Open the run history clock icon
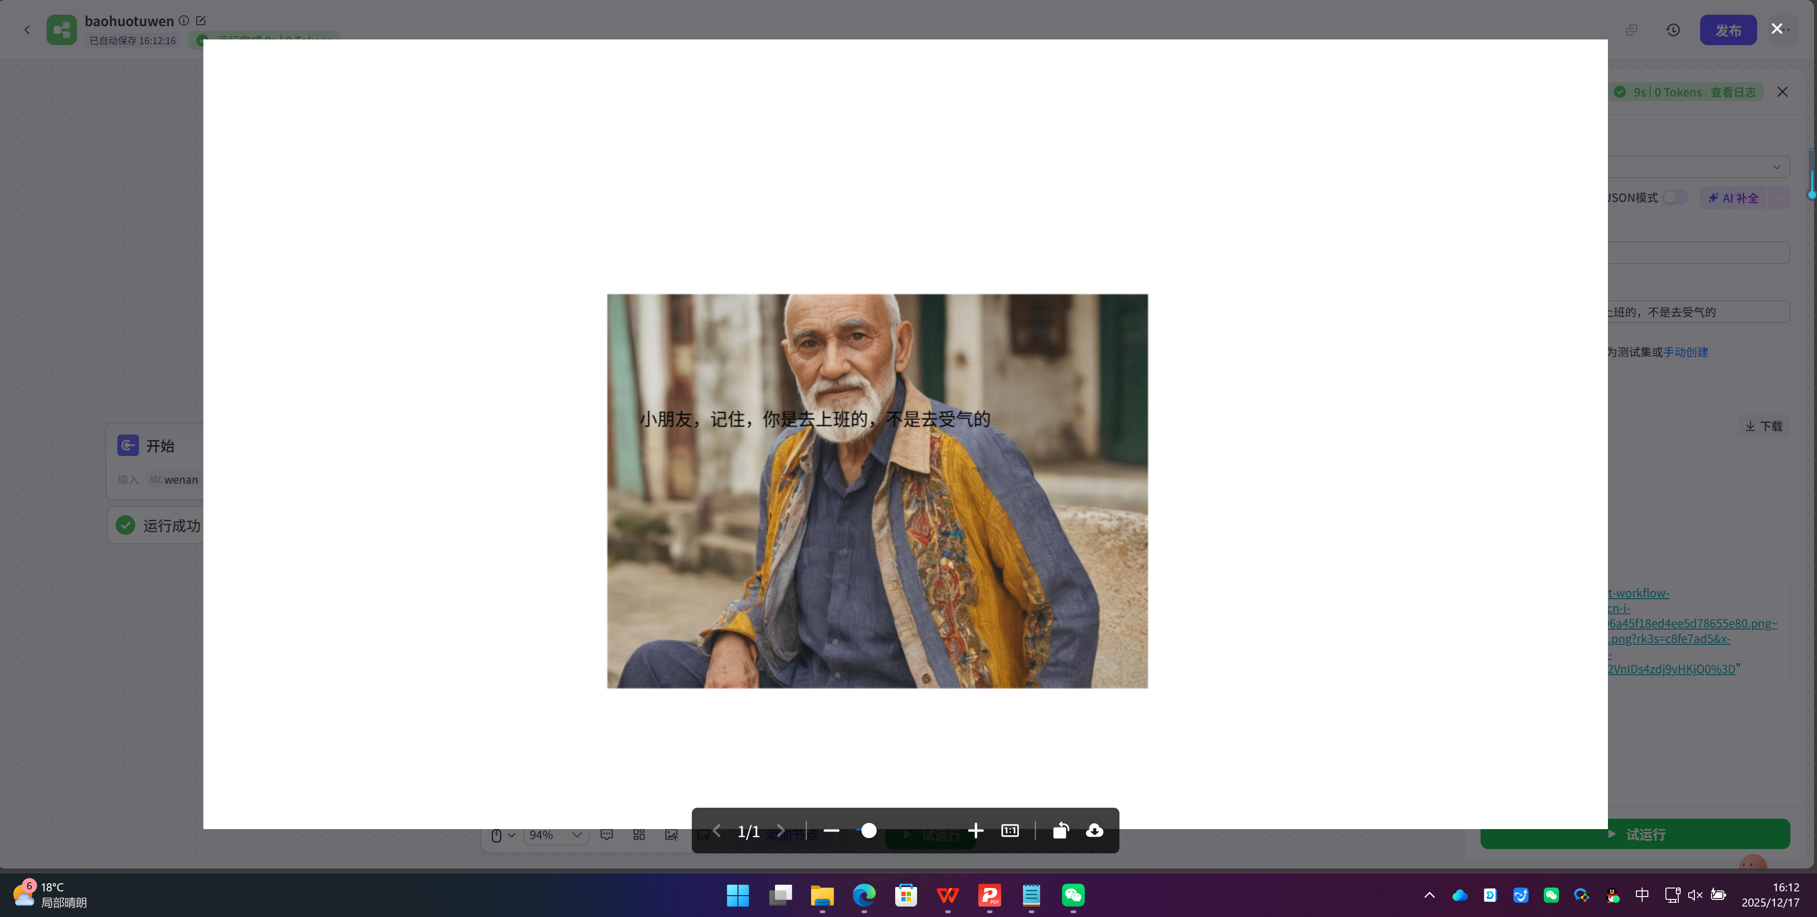The width and height of the screenshot is (1817, 917). (x=1673, y=30)
